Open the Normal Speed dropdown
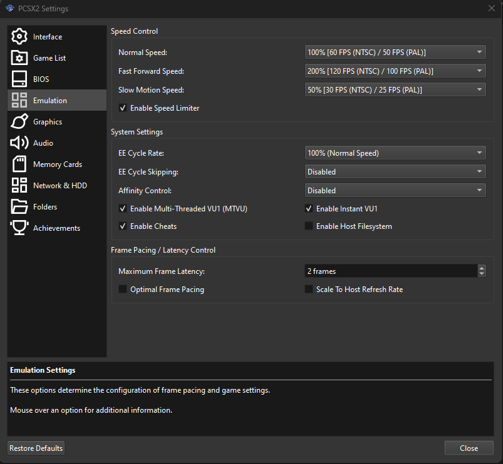The height and width of the screenshot is (464, 503). [395, 52]
